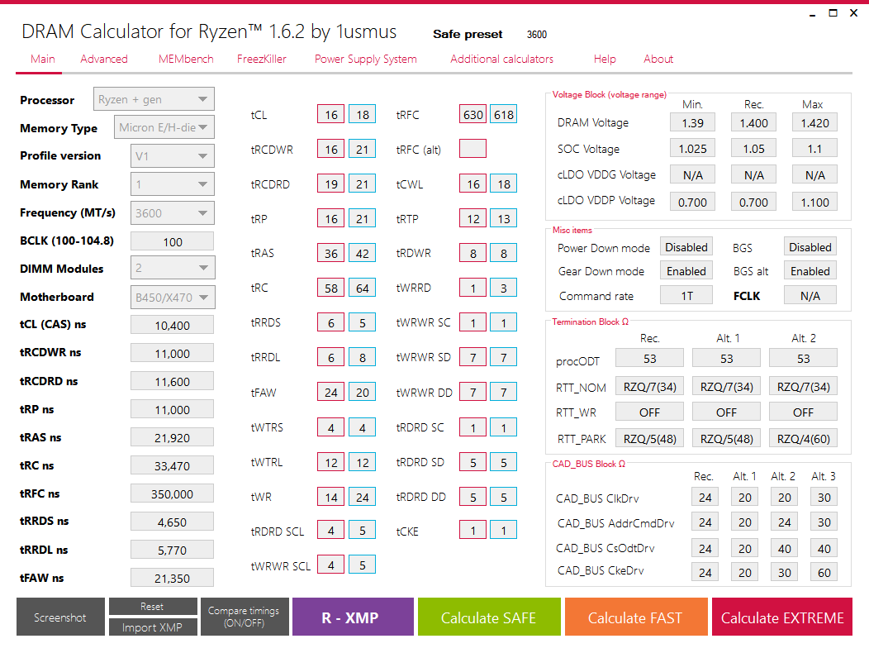869x653 pixels.
Task: Open the Help tab
Action: coord(605,59)
